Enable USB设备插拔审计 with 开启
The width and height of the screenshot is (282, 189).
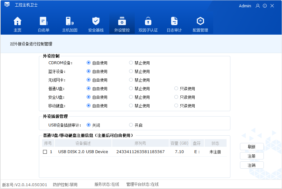[x=131, y=125]
